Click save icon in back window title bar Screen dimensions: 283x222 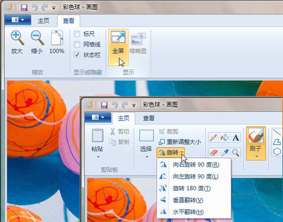(24, 7)
